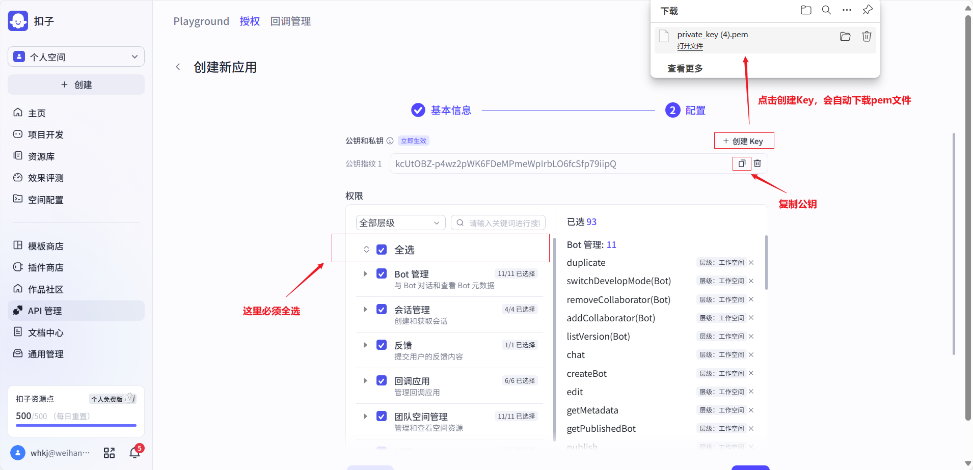Go back with the left arrow
This screenshot has height=470, width=973.
pyautogui.click(x=178, y=67)
